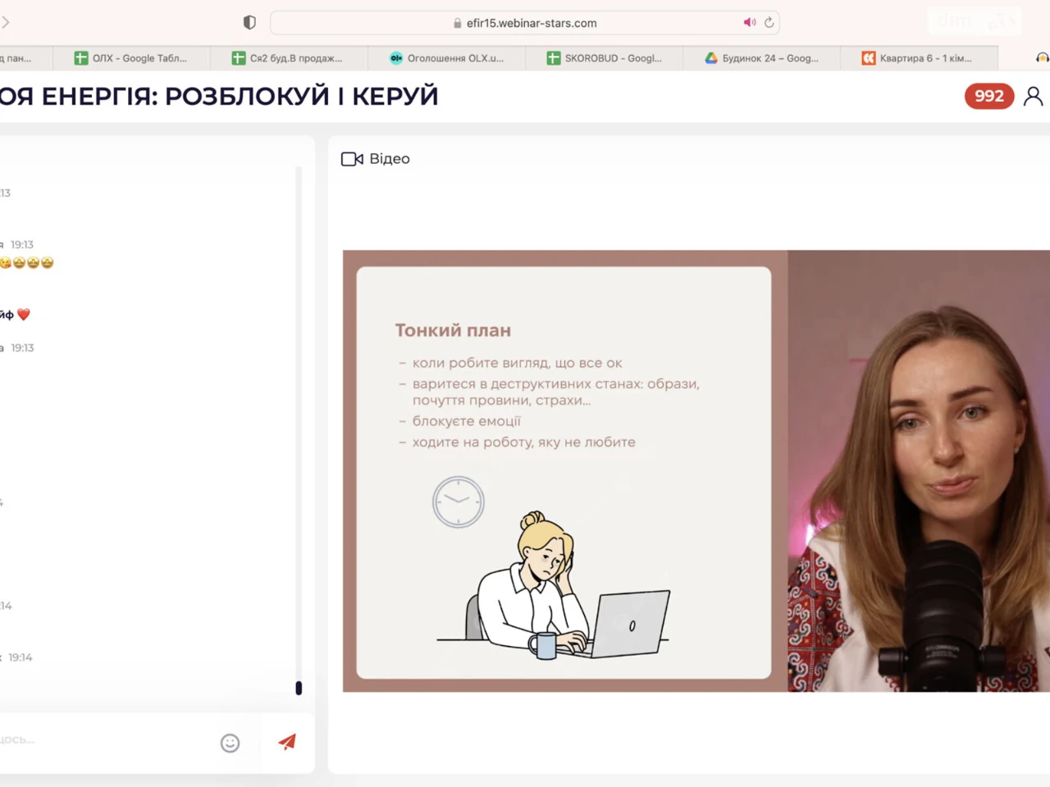This screenshot has width=1050, height=787.
Task: Open the emoji picker in chat
Action: (230, 743)
